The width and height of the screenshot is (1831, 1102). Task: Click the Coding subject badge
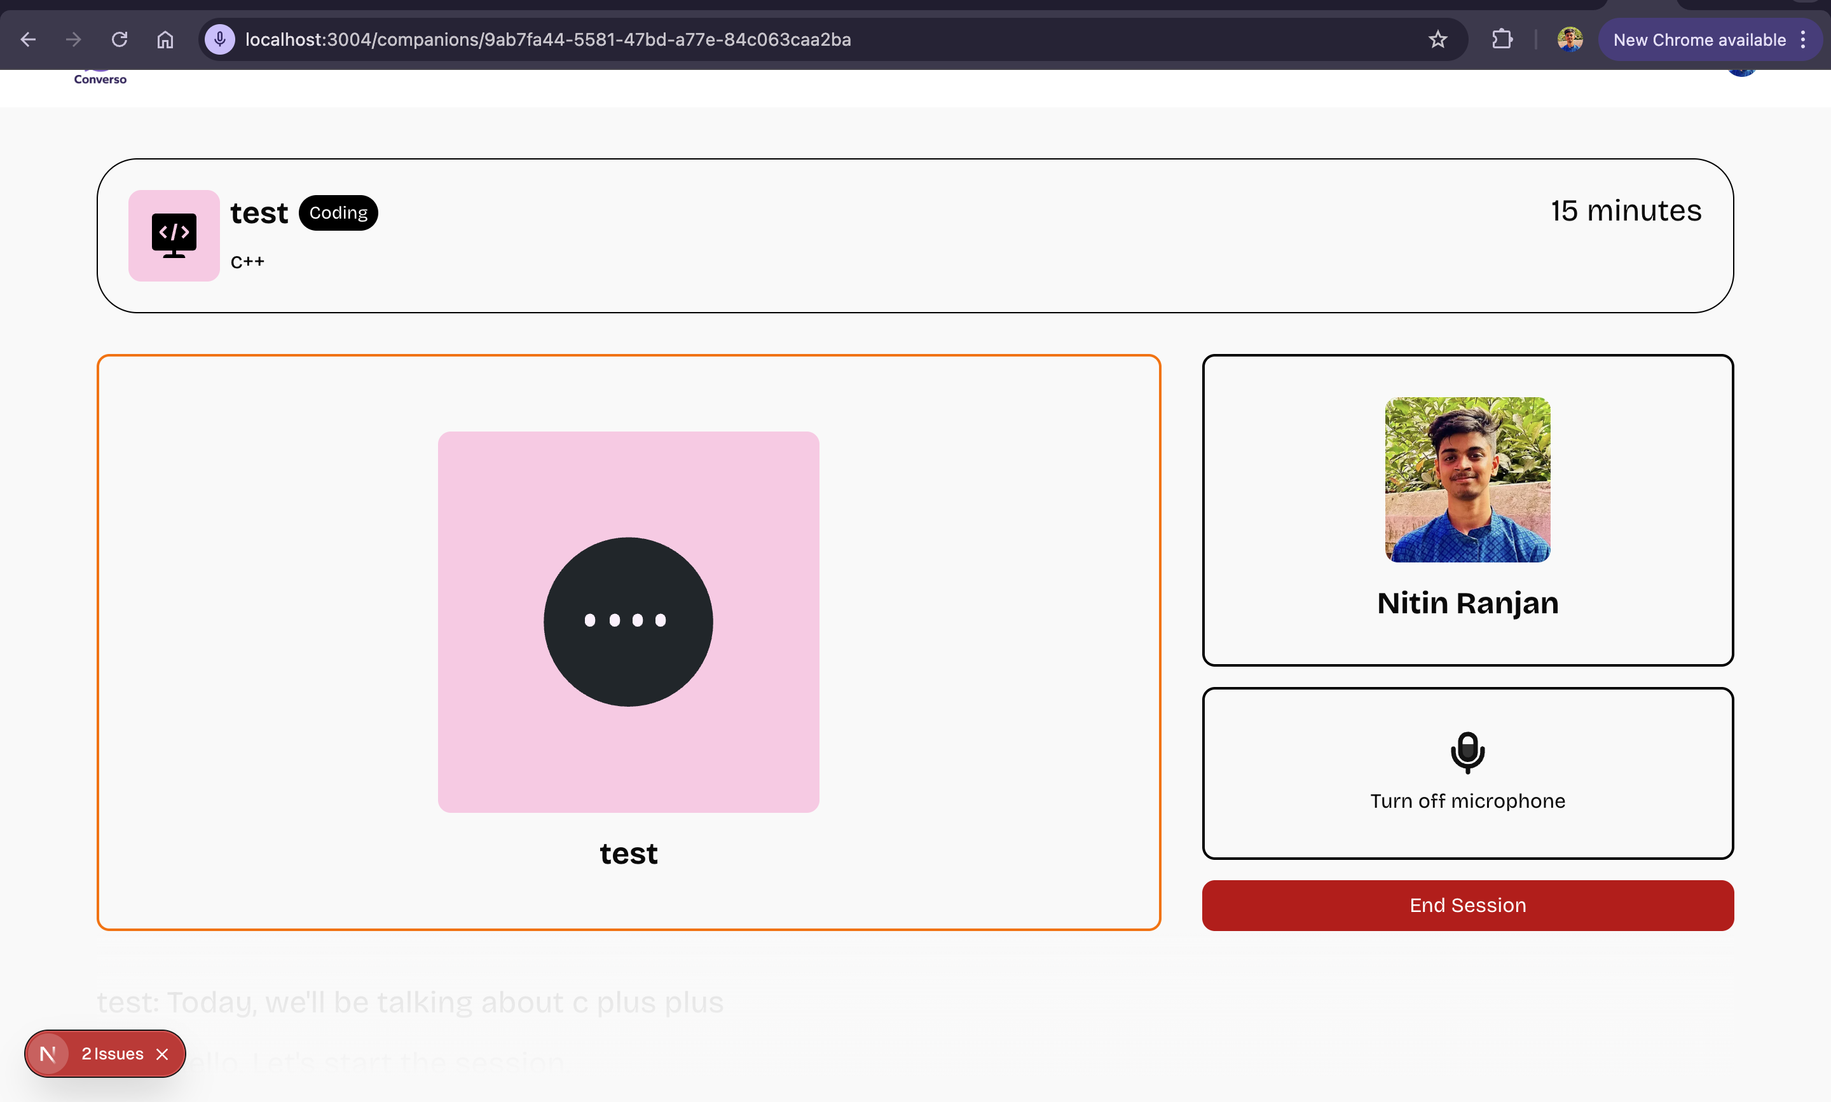tap(338, 213)
